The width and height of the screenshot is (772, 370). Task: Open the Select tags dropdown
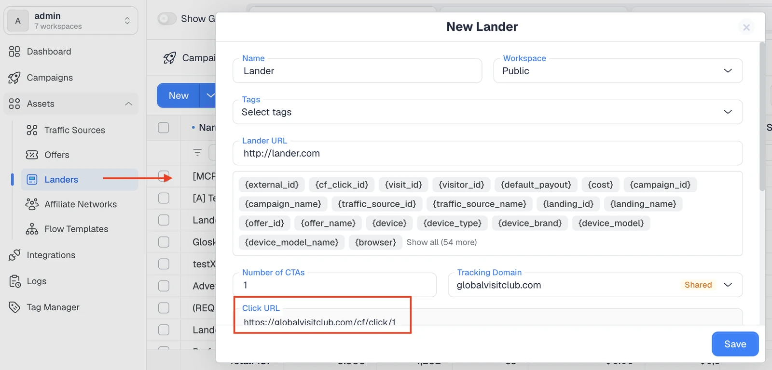click(x=487, y=112)
